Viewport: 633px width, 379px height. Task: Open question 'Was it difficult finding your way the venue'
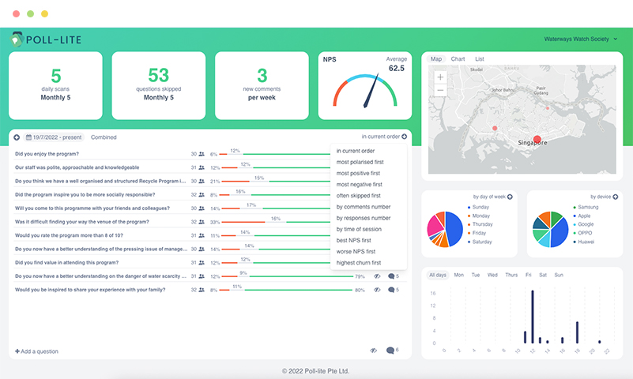82,222
